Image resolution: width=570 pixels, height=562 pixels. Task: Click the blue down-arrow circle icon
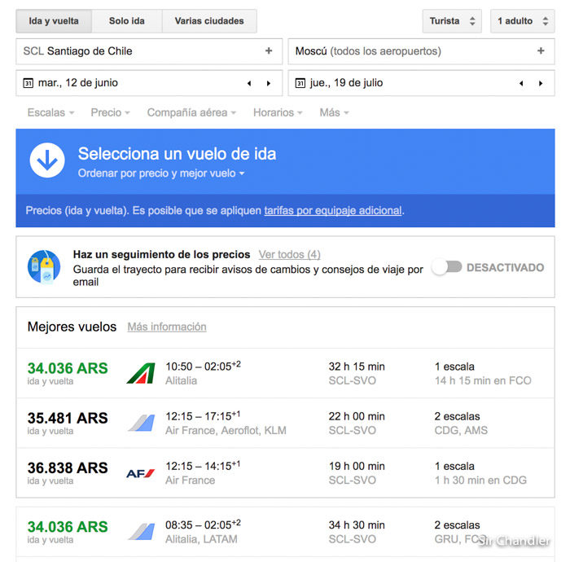click(47, 160)
